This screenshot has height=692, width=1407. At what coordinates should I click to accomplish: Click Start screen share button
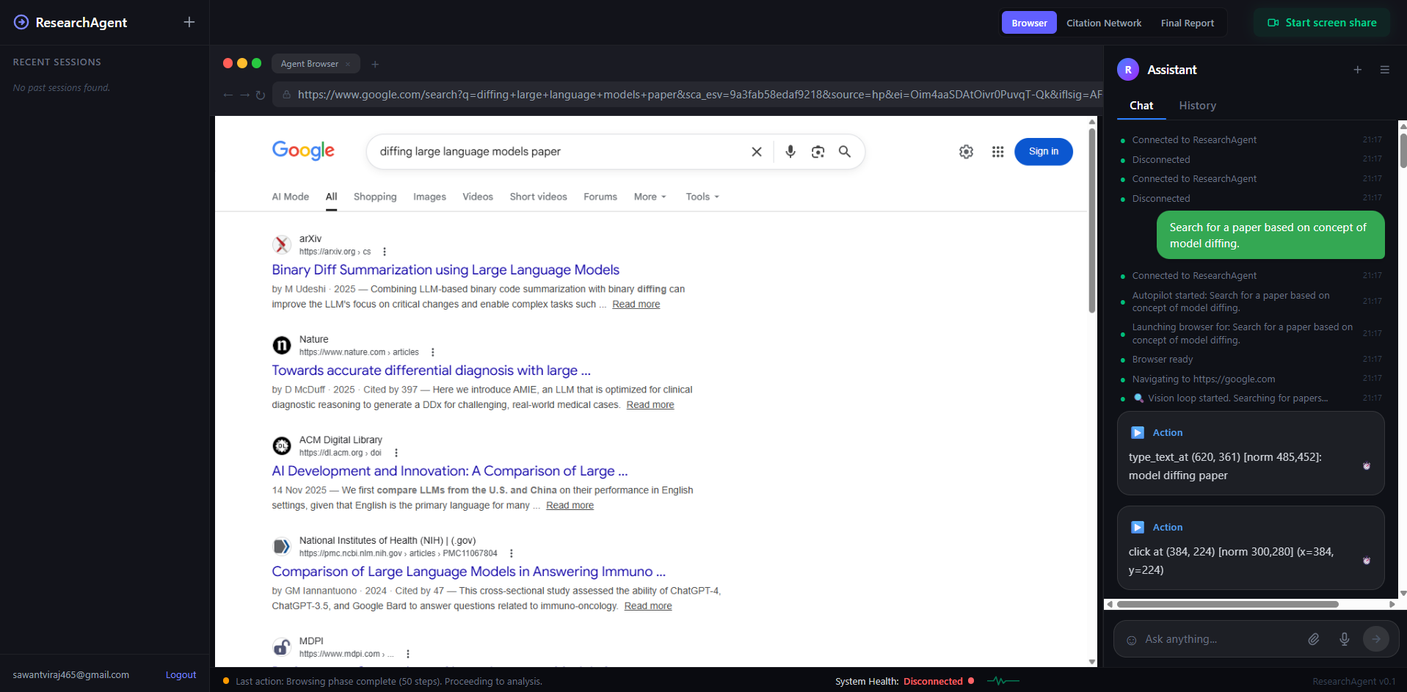click(1322, 23)
